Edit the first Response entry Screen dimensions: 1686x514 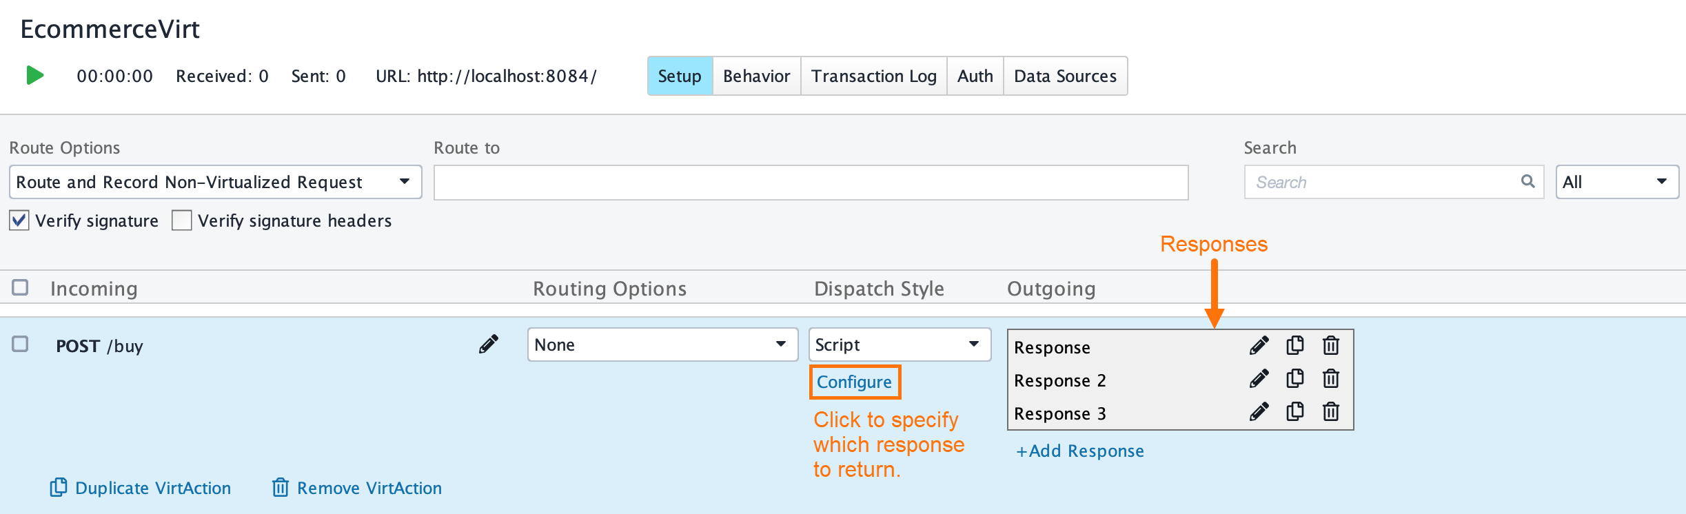[x=1259, y=345]
